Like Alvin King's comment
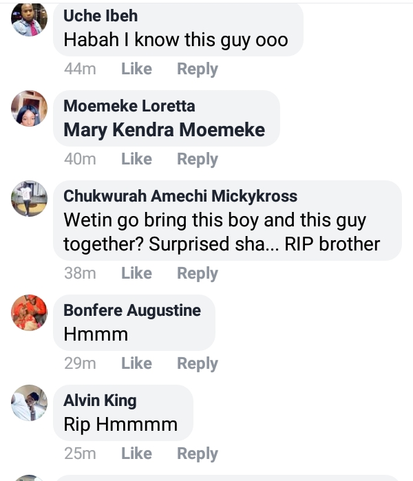413x481 pixels. point(136,453)
